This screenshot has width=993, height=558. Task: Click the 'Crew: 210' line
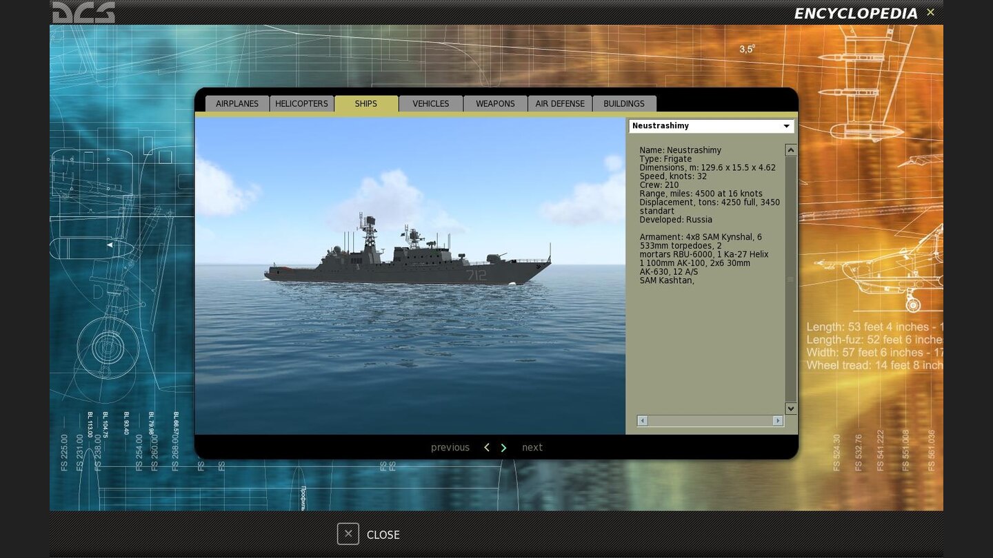tap(659, 185)
